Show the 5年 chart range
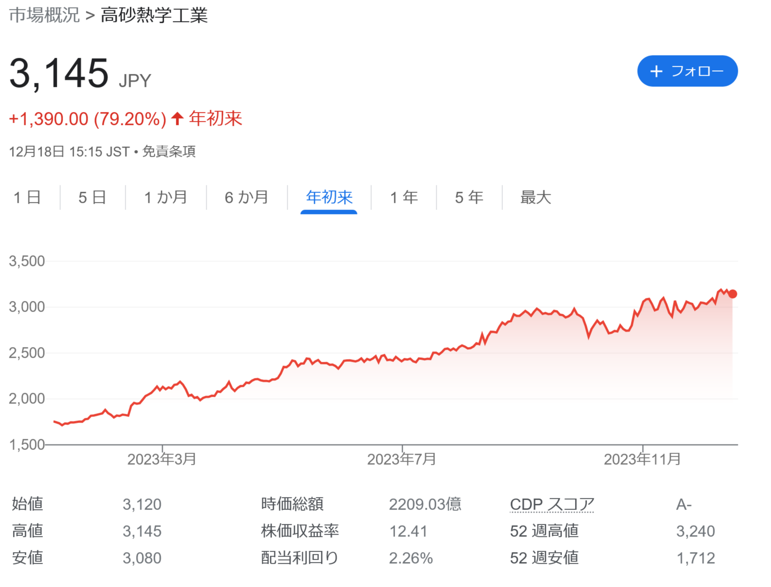 coord(469,197)
